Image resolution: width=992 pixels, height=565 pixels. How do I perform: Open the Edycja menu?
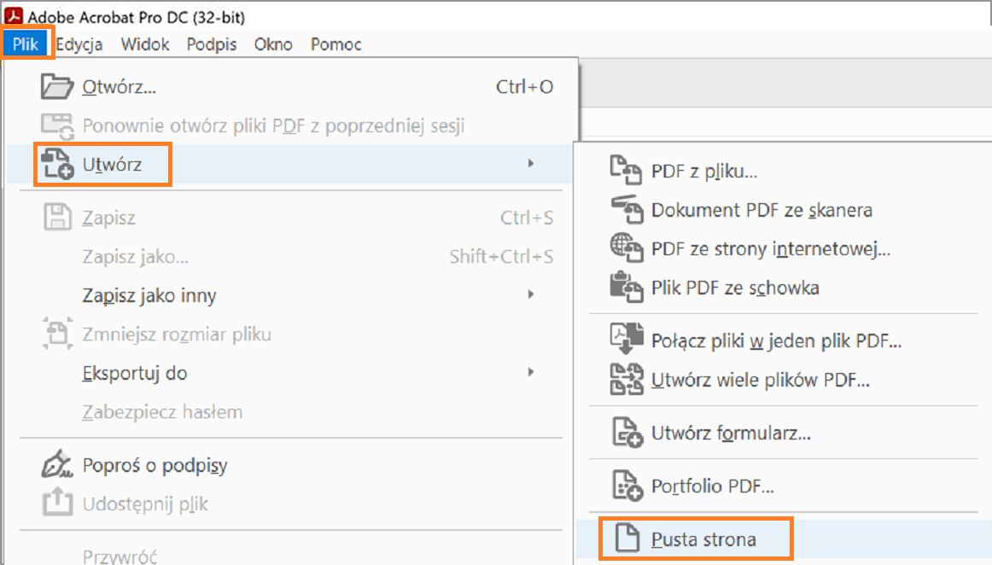79,44
